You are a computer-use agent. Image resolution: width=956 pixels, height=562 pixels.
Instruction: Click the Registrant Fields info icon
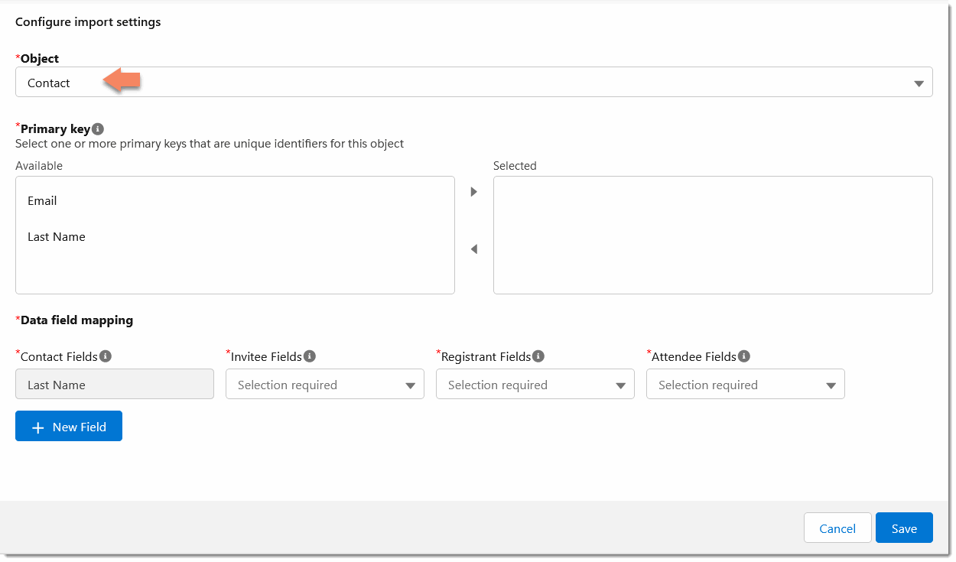[538, 356]
